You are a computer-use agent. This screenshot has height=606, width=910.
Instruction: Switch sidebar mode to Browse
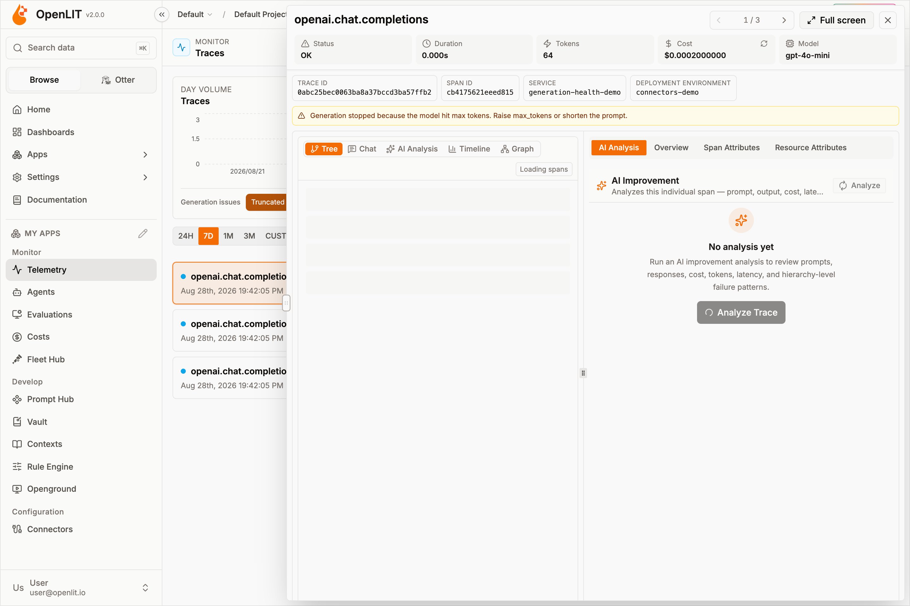tap(45, 80)
